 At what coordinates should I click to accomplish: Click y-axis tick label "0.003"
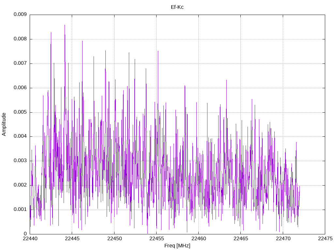[x=20, y=160]
